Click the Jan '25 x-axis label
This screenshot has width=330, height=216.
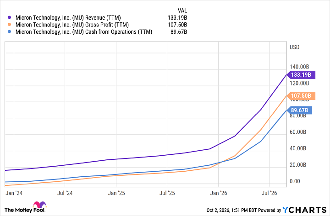pyautogui.click(x=116, y=193)
